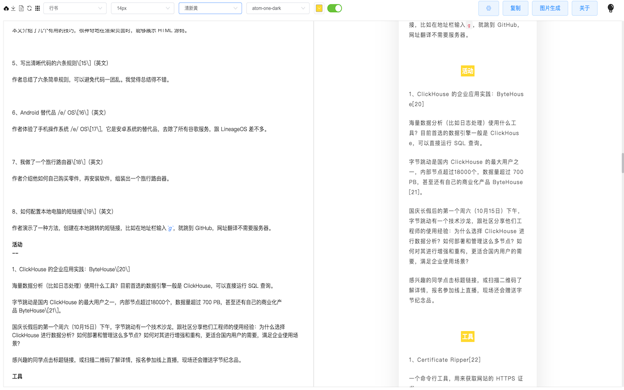Viewport: 624px width, 390px height.
Task: Open the 行书 font dropdown
Action: 75,8
